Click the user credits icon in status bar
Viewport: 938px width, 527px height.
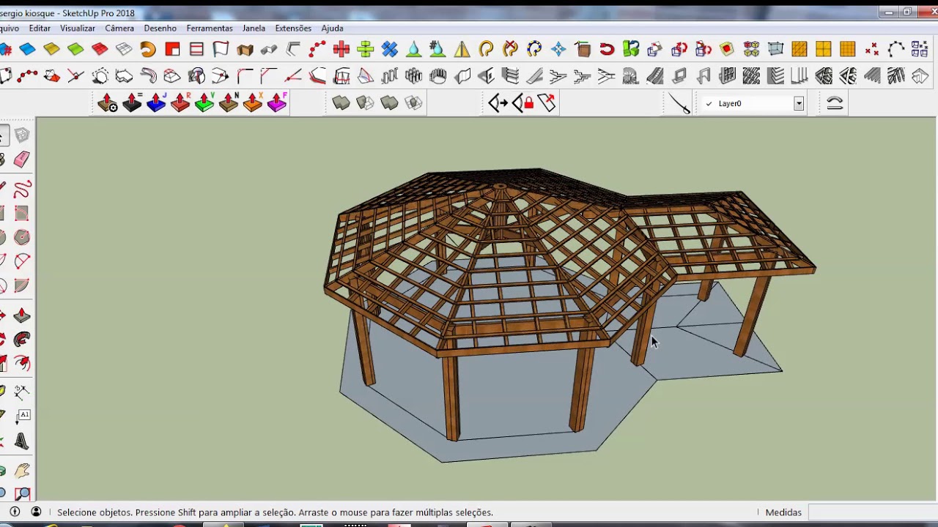pyautogui.click(x=36, y=512)
